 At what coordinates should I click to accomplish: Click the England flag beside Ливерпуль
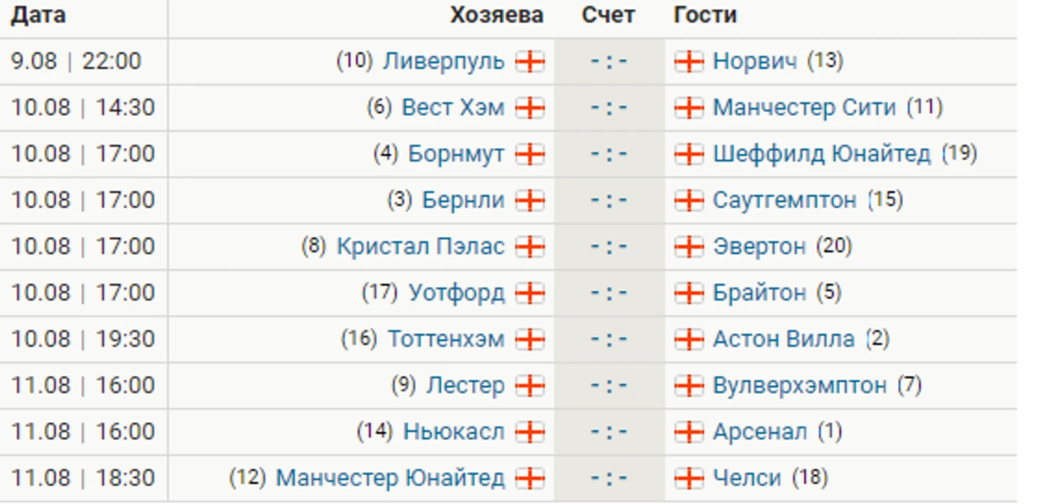coord(529,61)
